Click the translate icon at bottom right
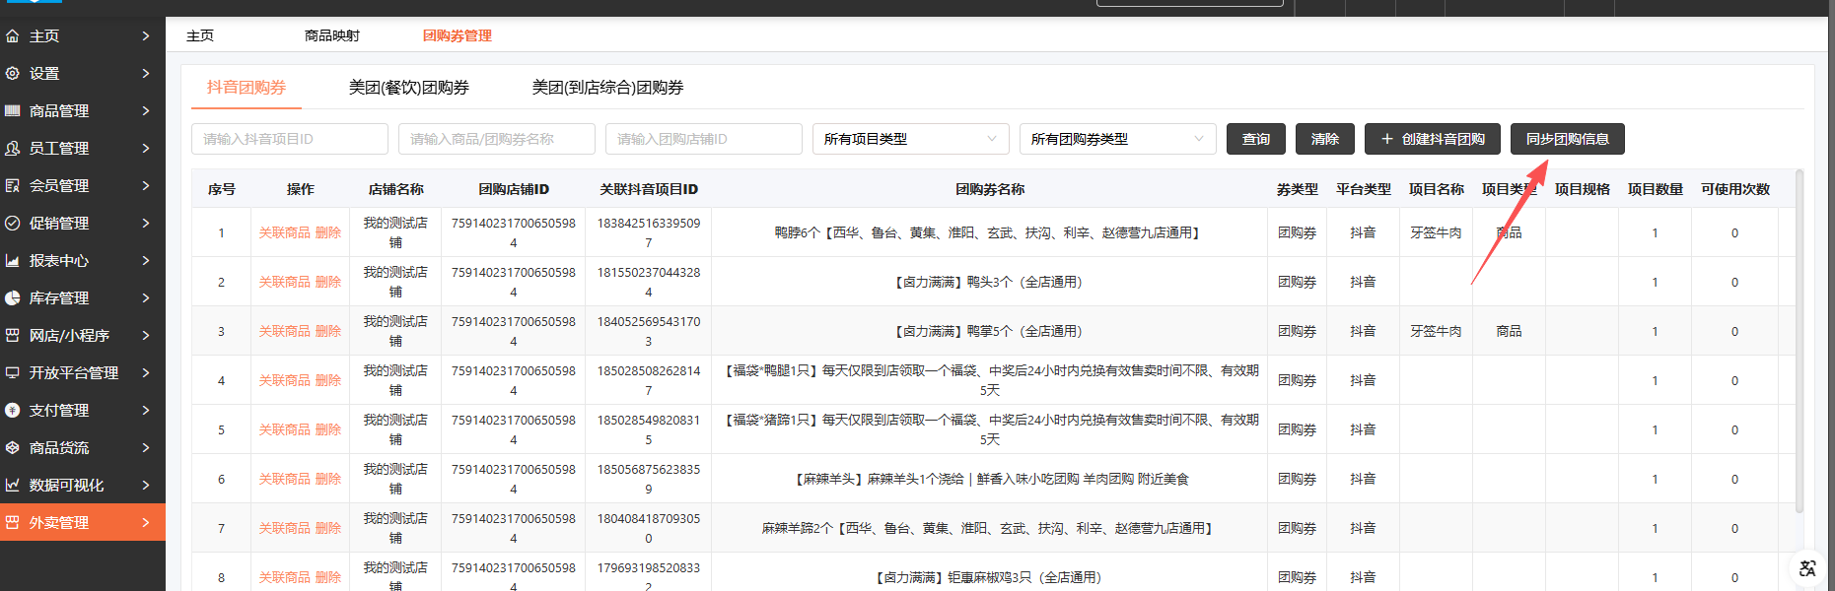The width and height of the screenshot is (1835, 591). point(1806,568)
